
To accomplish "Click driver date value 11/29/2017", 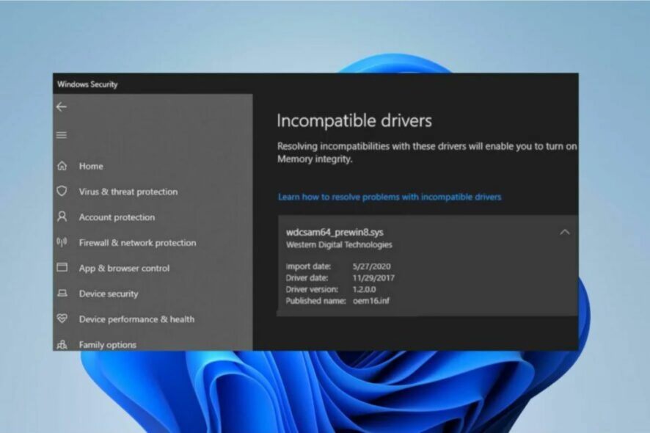I will pos(373,278).
